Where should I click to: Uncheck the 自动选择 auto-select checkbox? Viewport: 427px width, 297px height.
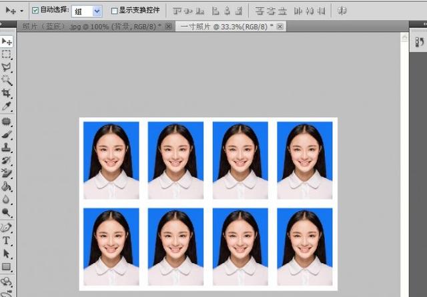click(x=35, y=11)
